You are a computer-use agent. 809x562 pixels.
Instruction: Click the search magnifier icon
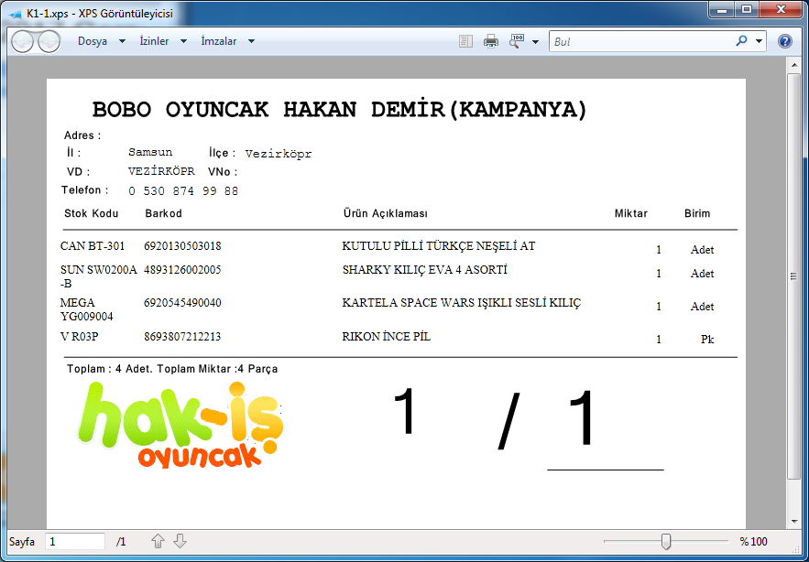click(741, 41)
